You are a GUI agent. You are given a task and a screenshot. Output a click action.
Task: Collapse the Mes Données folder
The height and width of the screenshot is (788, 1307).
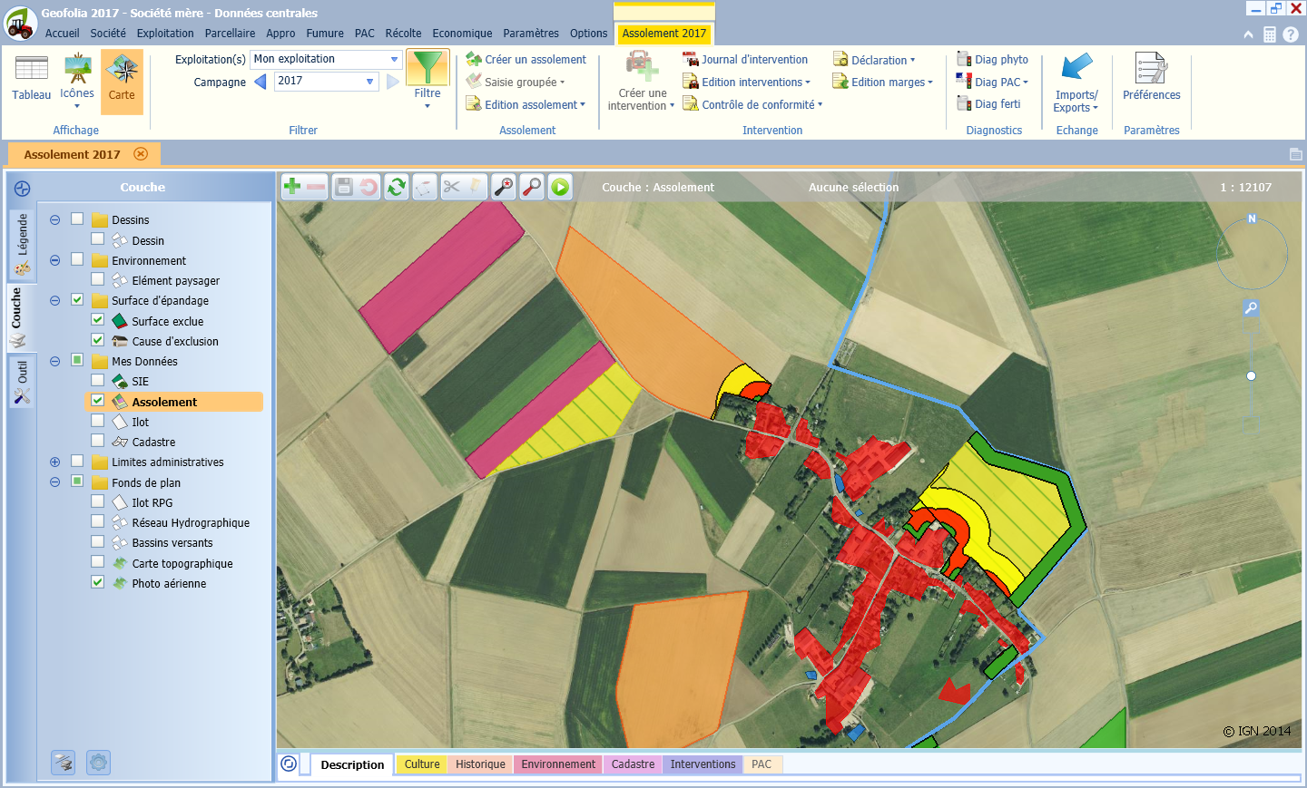pyautogui.click(x=54, y=360)
